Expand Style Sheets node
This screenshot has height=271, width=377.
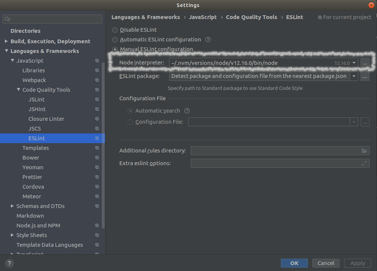pos(12,235)
